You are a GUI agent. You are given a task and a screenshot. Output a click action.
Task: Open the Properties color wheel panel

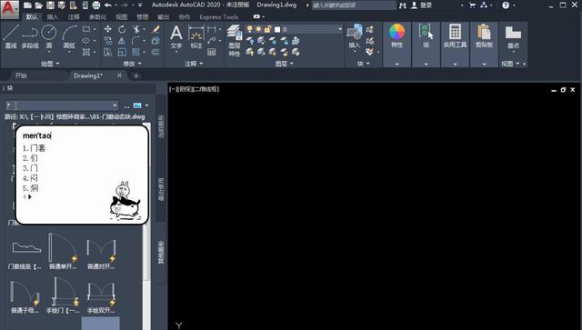click(x=396, y=35)
